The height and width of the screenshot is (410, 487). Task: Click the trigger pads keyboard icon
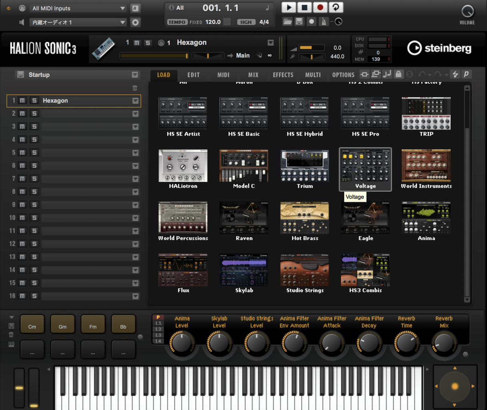tap(11, 344)
